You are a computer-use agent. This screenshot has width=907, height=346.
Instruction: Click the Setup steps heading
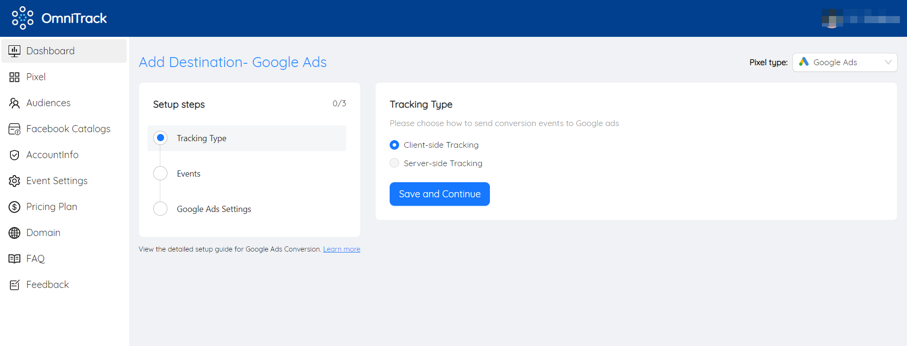pos(179,104)
